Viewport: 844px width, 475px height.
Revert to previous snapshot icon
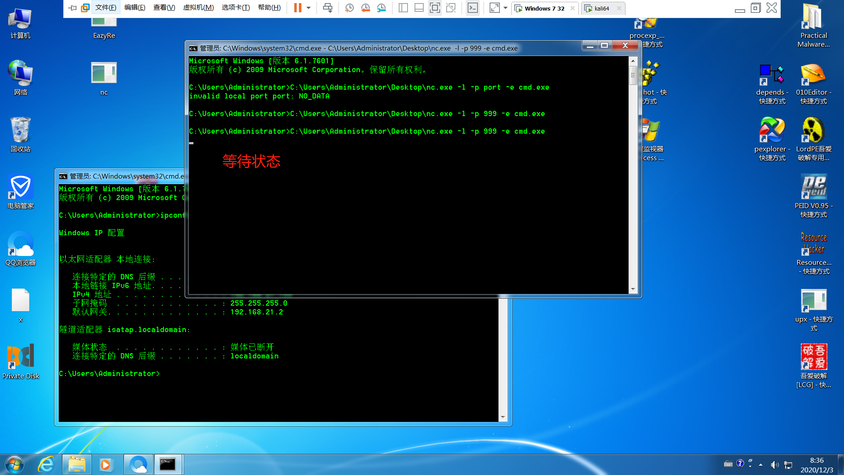coord(365,8)
